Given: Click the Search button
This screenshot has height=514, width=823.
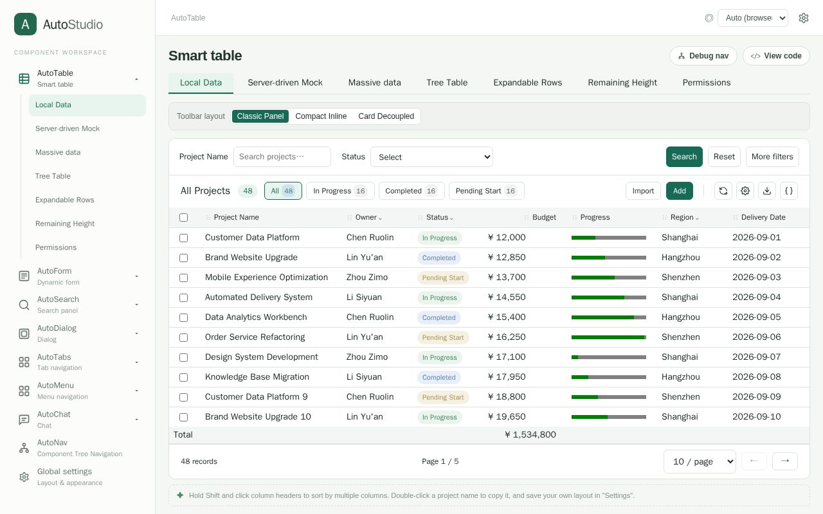Looking at the screenshot, I should coord(684,157).
